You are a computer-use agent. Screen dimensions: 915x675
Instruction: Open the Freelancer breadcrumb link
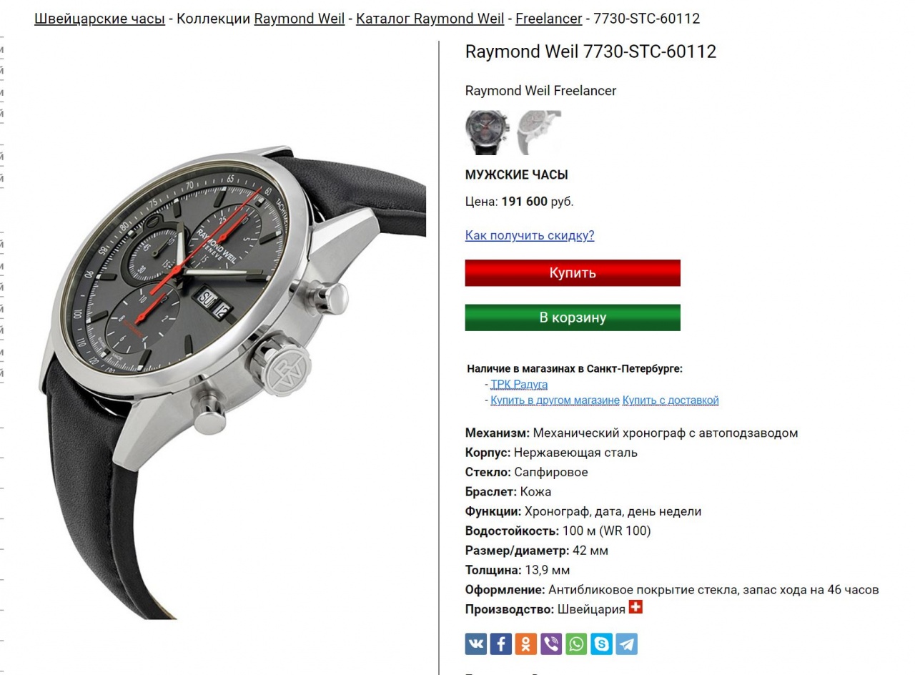pyautogui.click(x=549, y=19)
